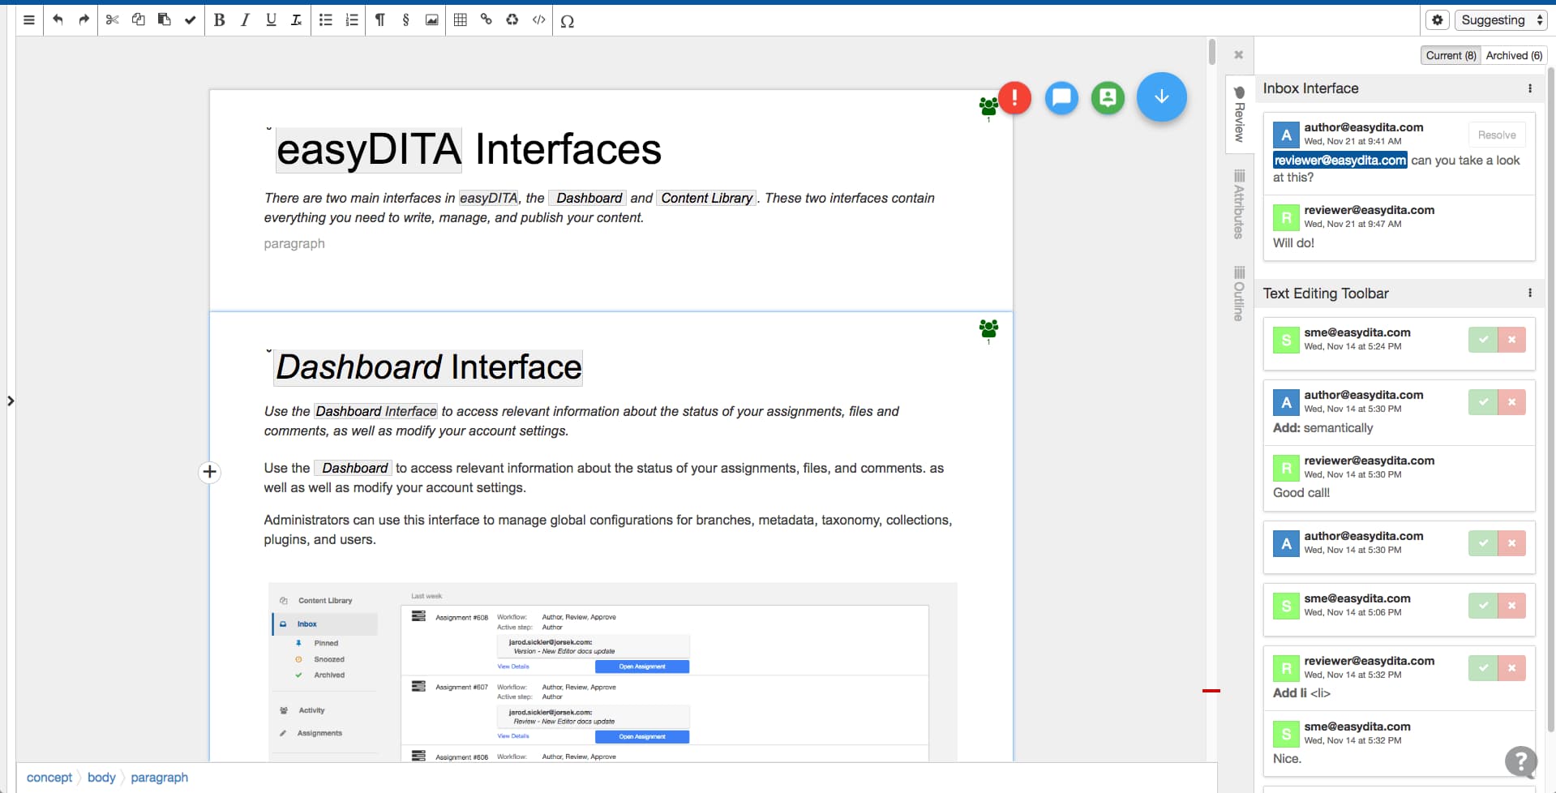
Task: Accept reviewer's 'Add li' suggestion
Action: (1483, 668)
